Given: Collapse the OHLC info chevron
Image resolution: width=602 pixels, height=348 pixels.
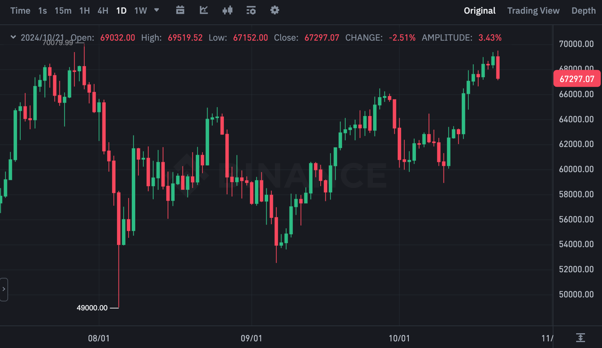Looking at the screenshot, I should (13, 37).
